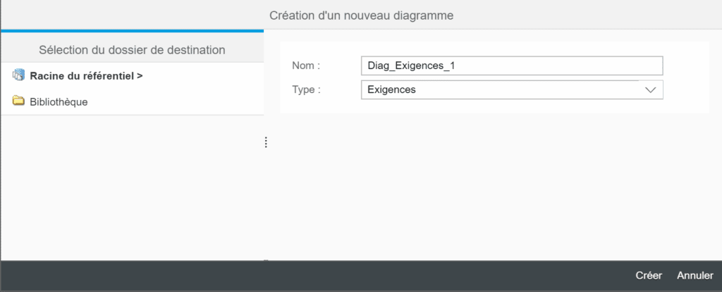
Task: Click the small handle mark at splitter bottom
Action: click(266, 260)
